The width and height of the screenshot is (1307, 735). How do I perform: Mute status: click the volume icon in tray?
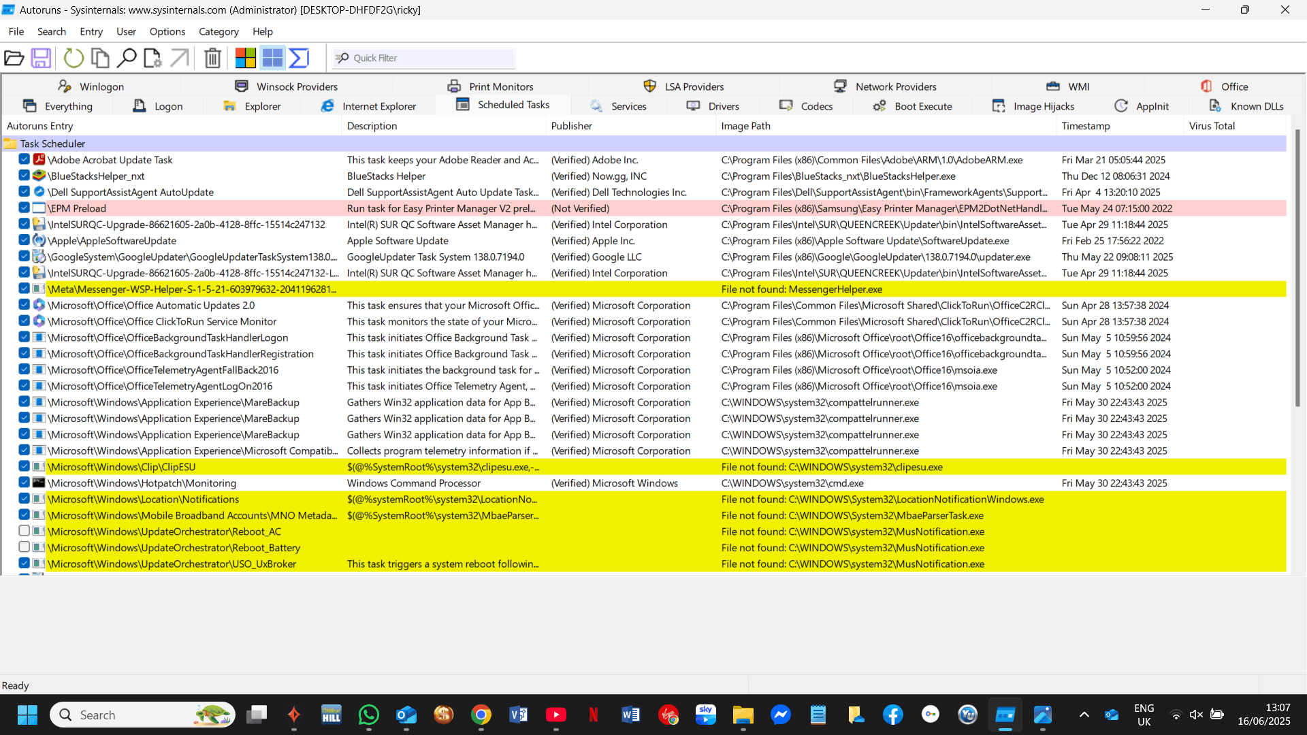point(1197,715)
